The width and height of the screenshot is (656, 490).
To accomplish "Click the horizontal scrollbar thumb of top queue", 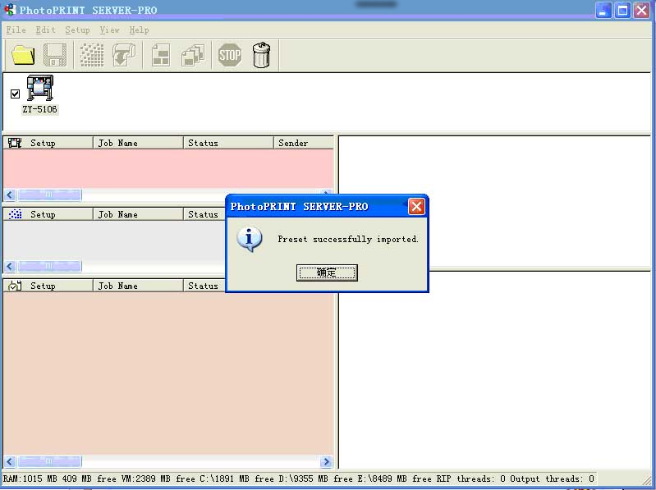I will (49, 195).
